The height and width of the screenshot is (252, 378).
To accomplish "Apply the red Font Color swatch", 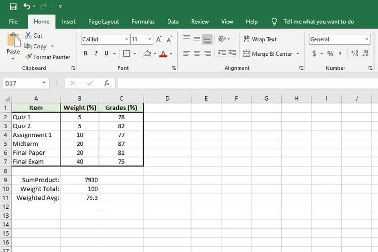I will tap(163, 53).
